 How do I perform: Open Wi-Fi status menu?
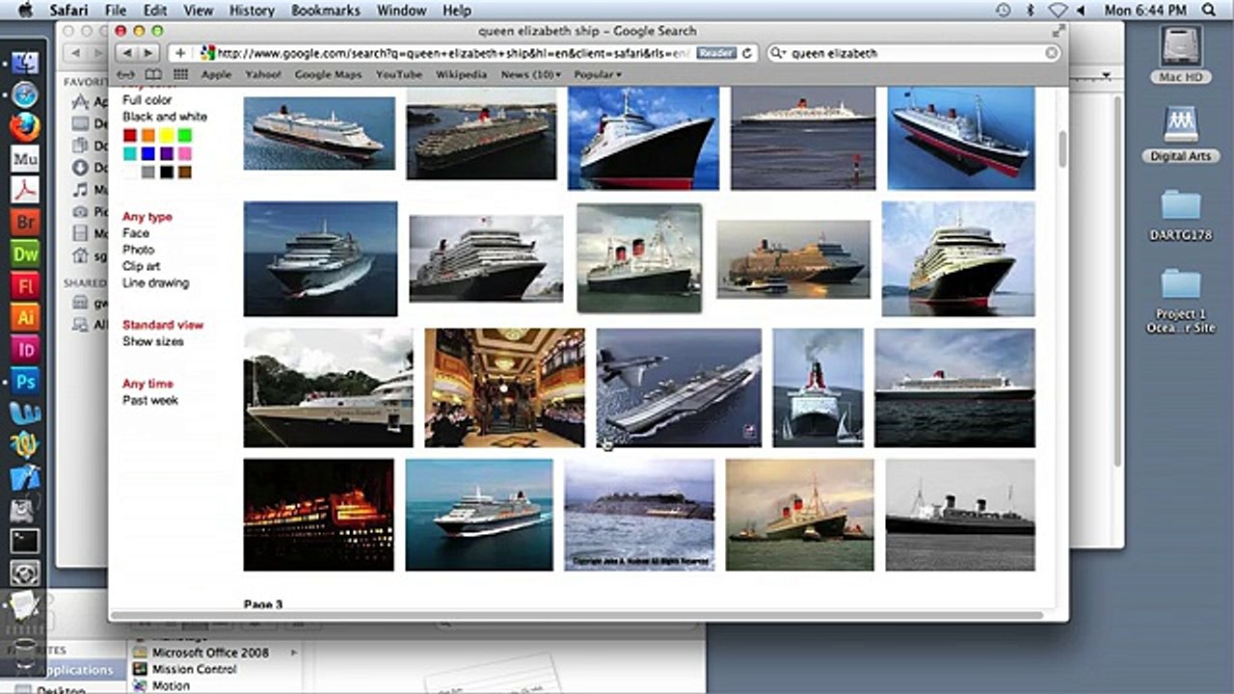(1059, 11)
